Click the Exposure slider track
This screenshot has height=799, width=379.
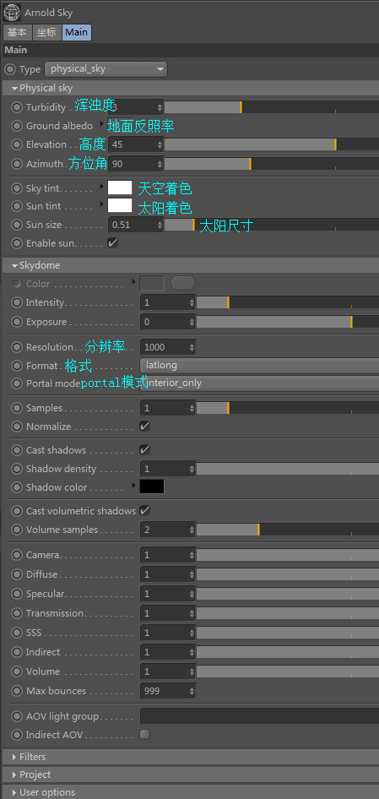pos(288,322)
